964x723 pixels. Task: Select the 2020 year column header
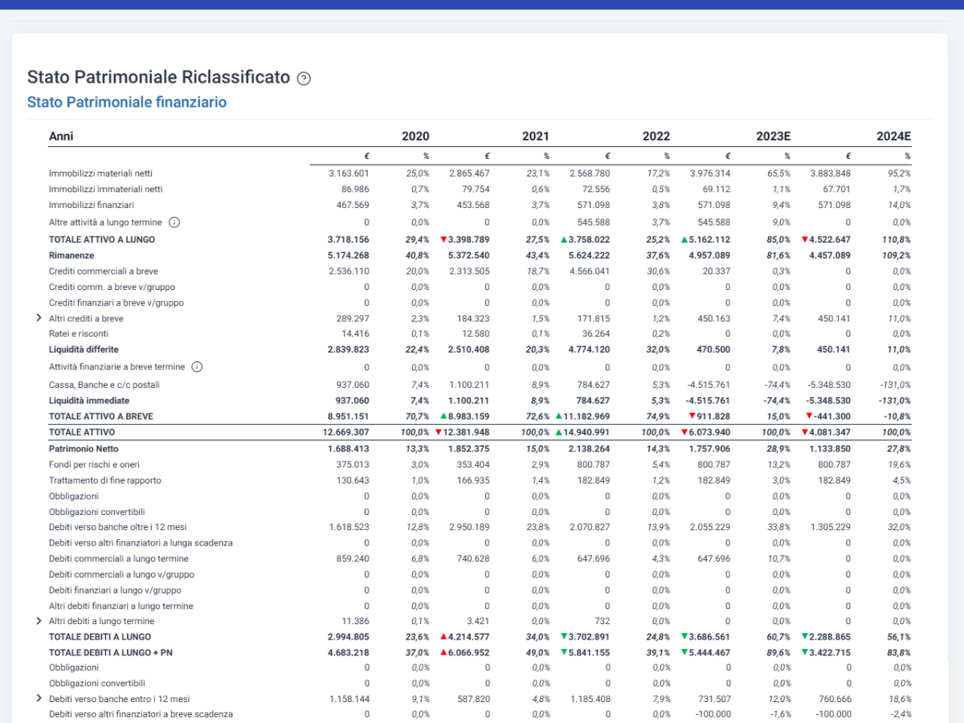[x=415, y=137]
